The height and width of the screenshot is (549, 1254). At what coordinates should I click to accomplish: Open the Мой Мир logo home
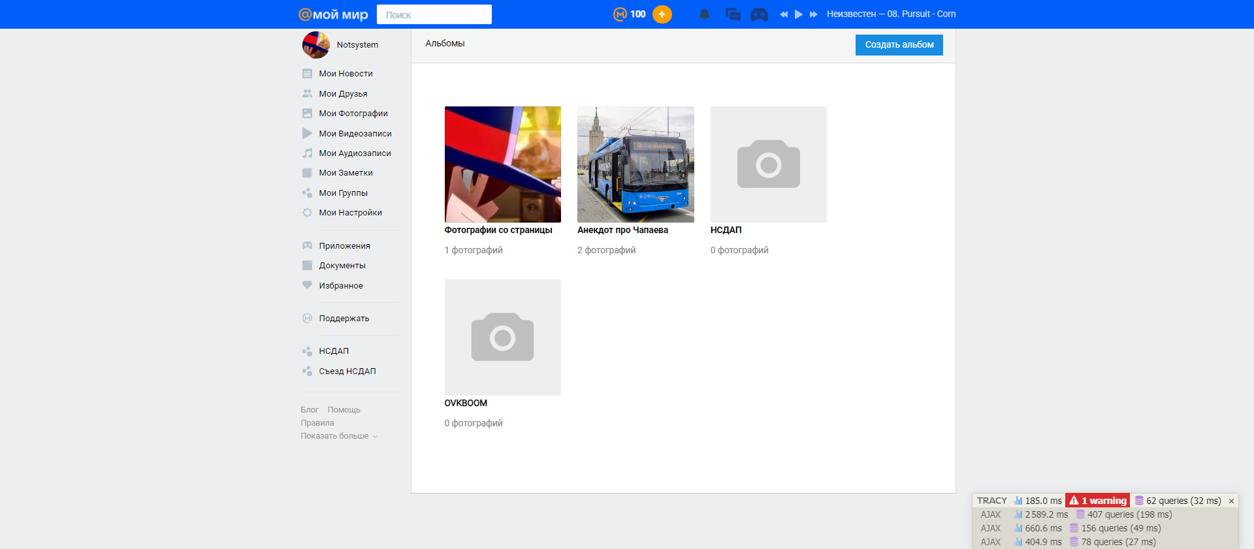[333, 14]
